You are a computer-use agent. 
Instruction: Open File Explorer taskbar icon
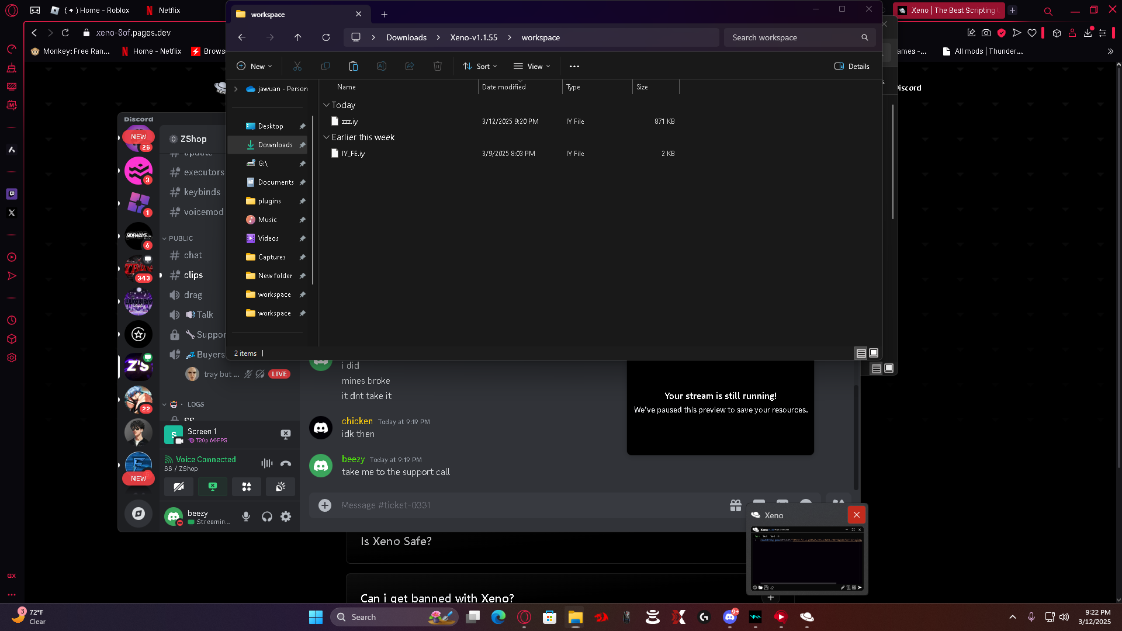576,617
